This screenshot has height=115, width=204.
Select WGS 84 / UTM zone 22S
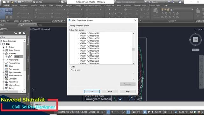tap(89, 56)
